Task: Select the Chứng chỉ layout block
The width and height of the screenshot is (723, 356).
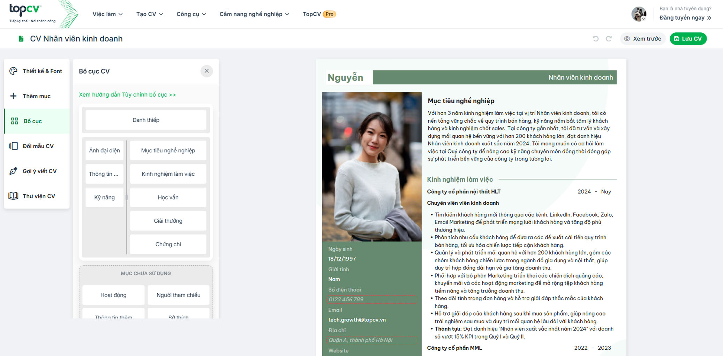Action: point(168,244)
